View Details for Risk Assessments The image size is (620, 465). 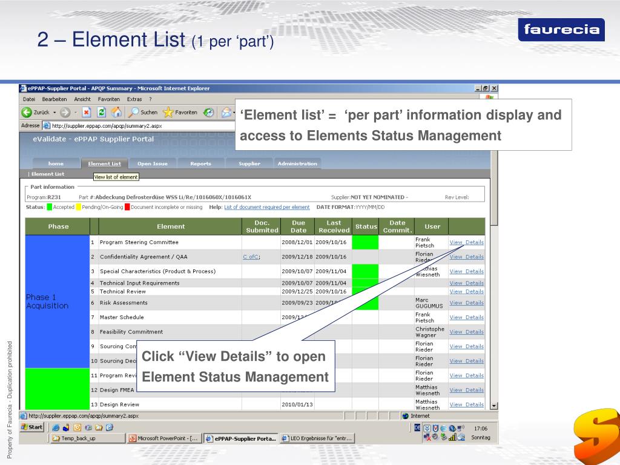pos(467,303)
